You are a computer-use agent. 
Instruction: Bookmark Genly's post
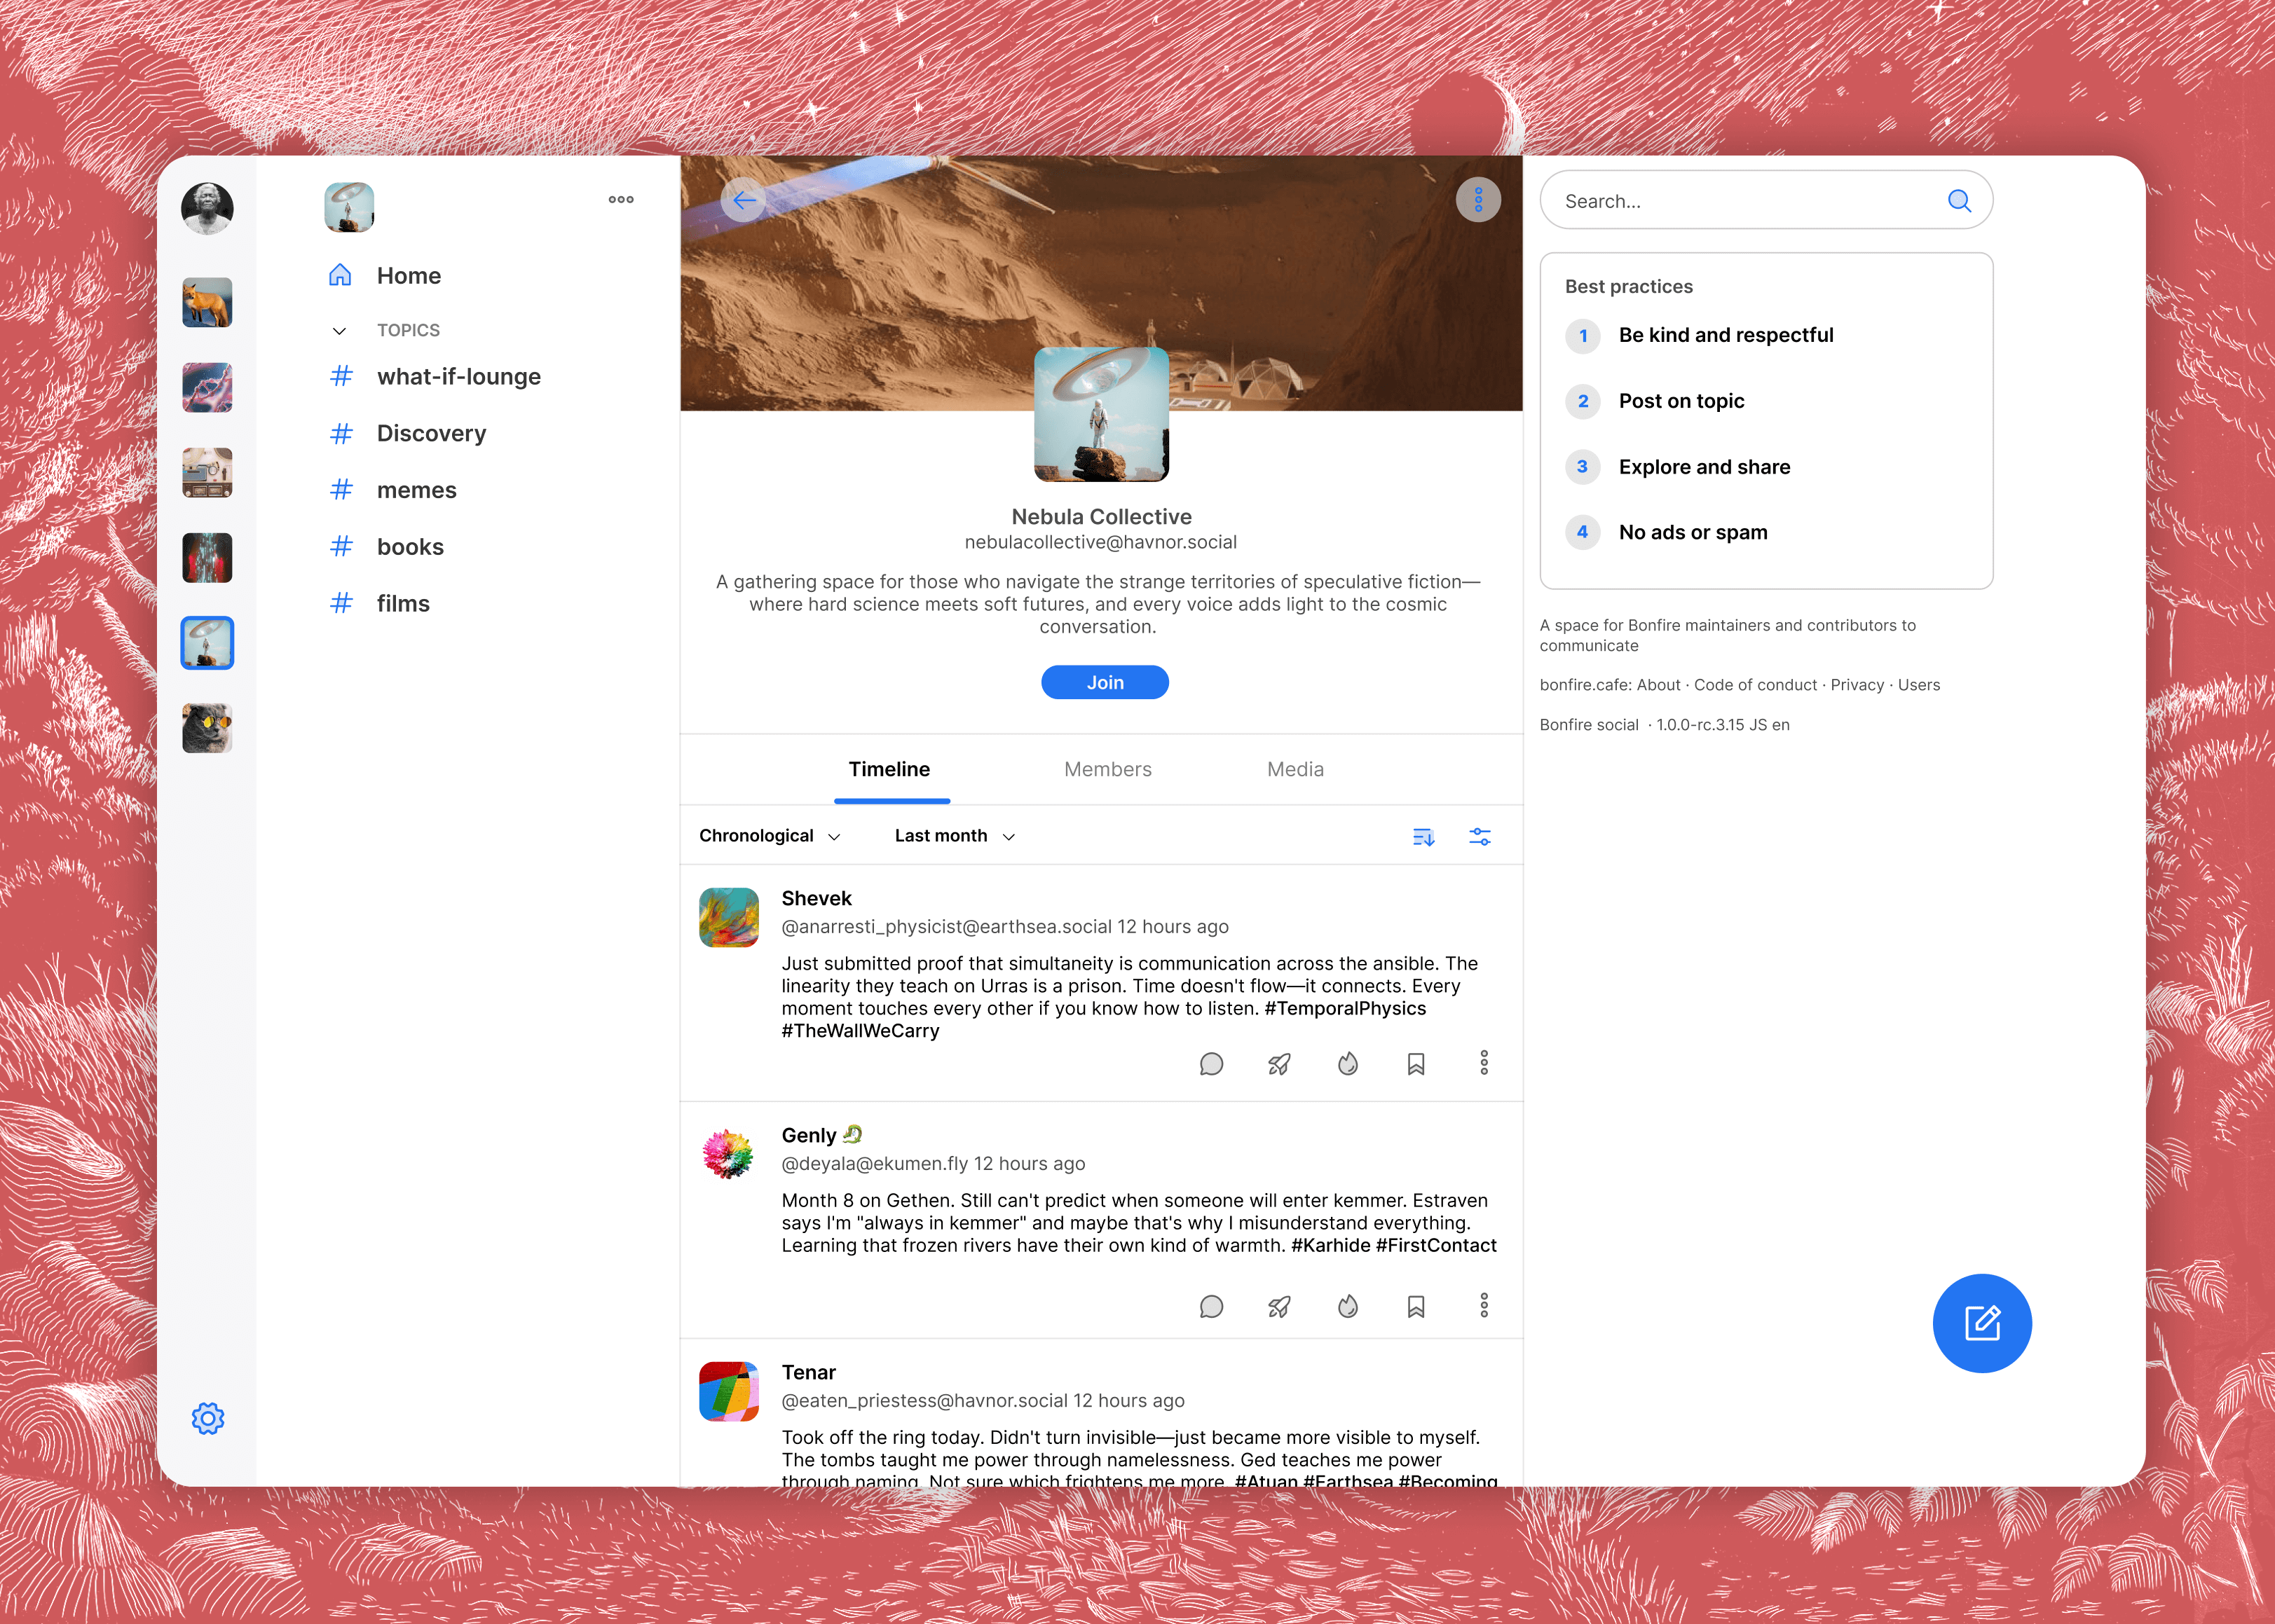[1416, 1306]
